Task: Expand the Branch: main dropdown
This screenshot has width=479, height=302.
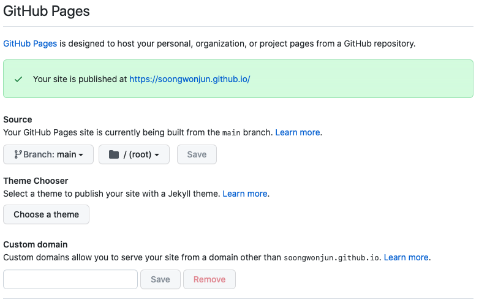Action: coord(48,154)
